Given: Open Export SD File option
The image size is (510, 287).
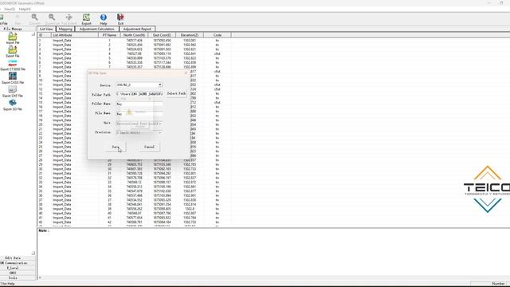Looking at the screenshot, I should (13, 104).
